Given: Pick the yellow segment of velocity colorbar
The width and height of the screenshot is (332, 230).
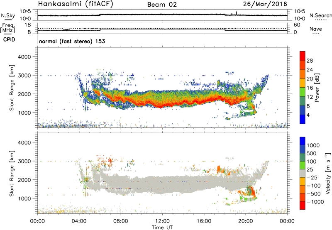Looking at the screenshot, I should point(303,181).
